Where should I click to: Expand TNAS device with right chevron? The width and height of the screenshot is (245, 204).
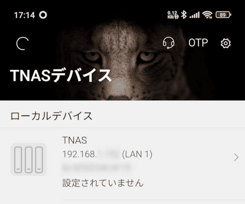click(236, 157)
